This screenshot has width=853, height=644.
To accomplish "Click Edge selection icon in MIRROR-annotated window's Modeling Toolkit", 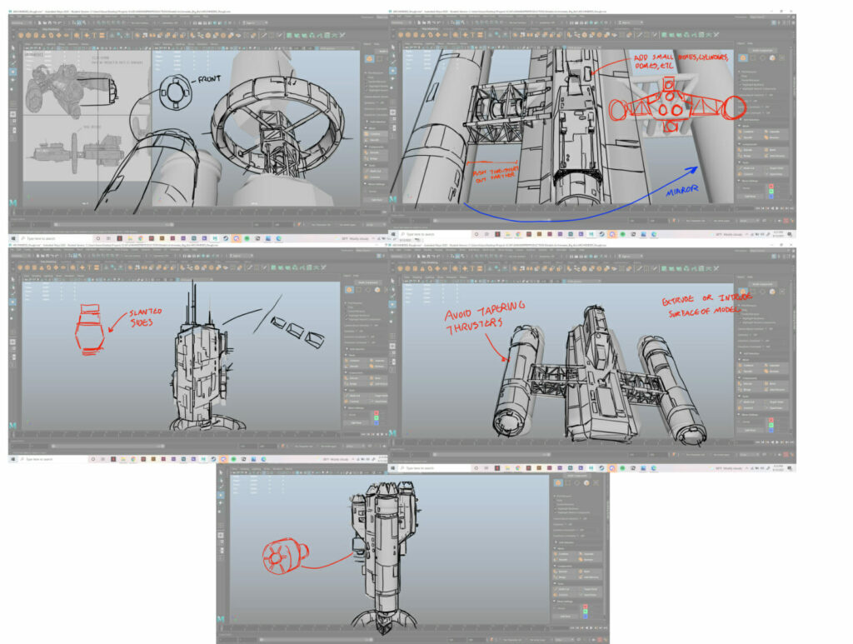I will [x=763, y=57].
